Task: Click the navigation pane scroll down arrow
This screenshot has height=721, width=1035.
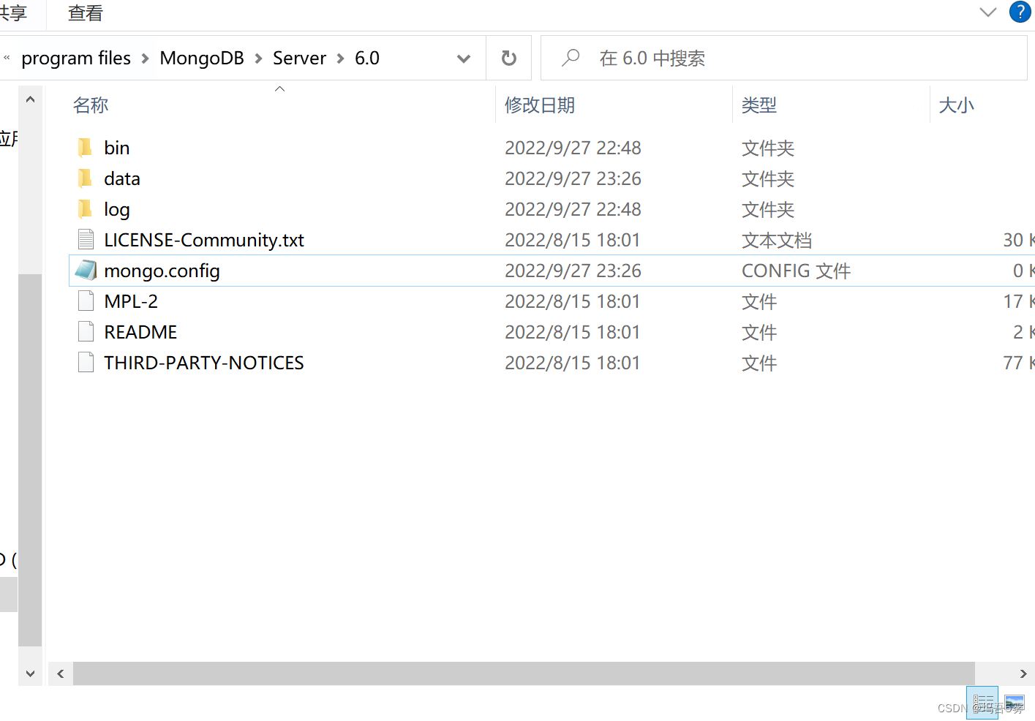Action: [x=30, y=673]
